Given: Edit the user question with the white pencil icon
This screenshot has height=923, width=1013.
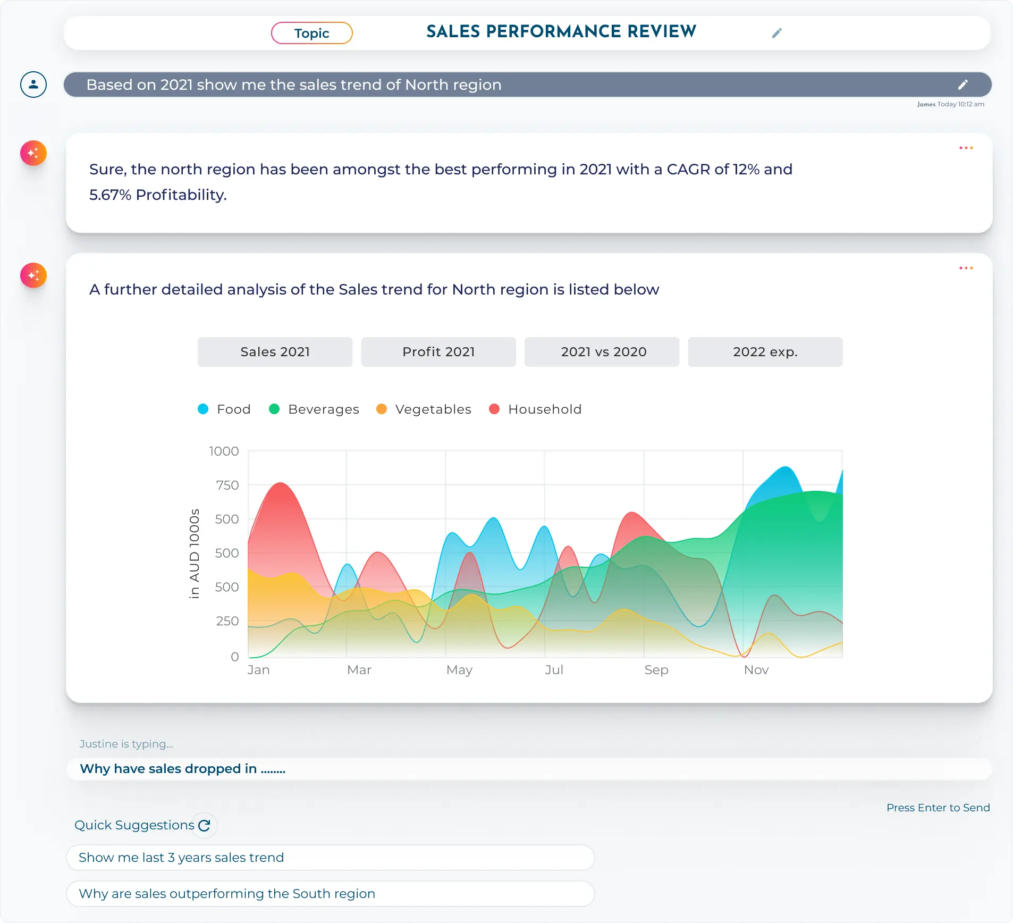Looking at the screenshot, I should (x=963, y=85).
